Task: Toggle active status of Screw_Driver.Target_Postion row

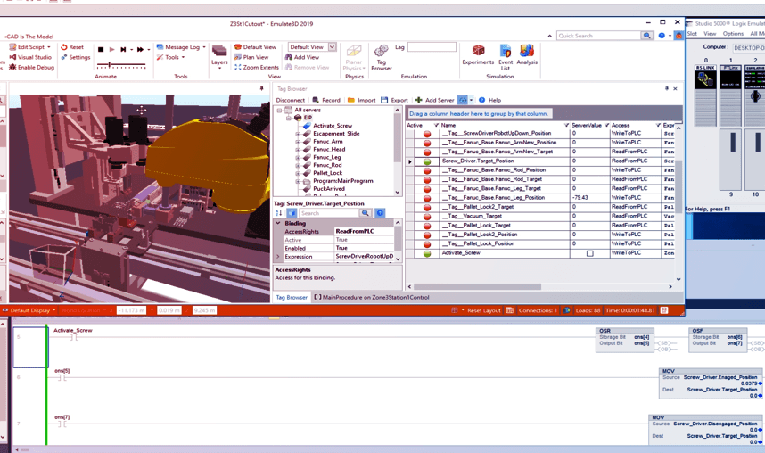Action: (x=427, y=161)
